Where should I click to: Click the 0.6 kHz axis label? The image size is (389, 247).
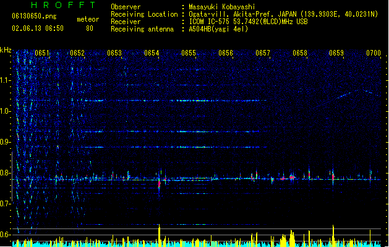point(6,235)
